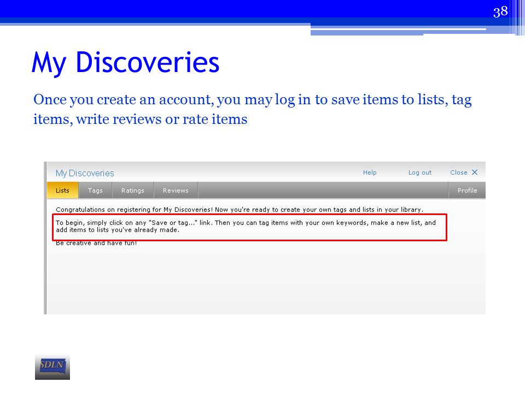
Task: Close the My Discoveries panel
Action: tap(464, 172)
